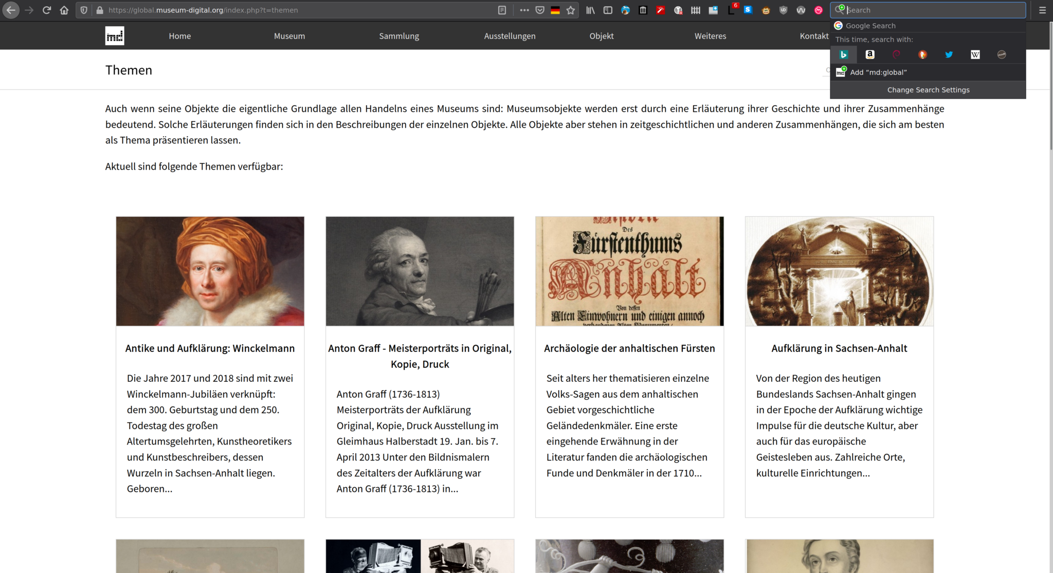Screen dimensions: 1053x573
Task: Click the uBlock Origin shield icon
Action: 783,10
